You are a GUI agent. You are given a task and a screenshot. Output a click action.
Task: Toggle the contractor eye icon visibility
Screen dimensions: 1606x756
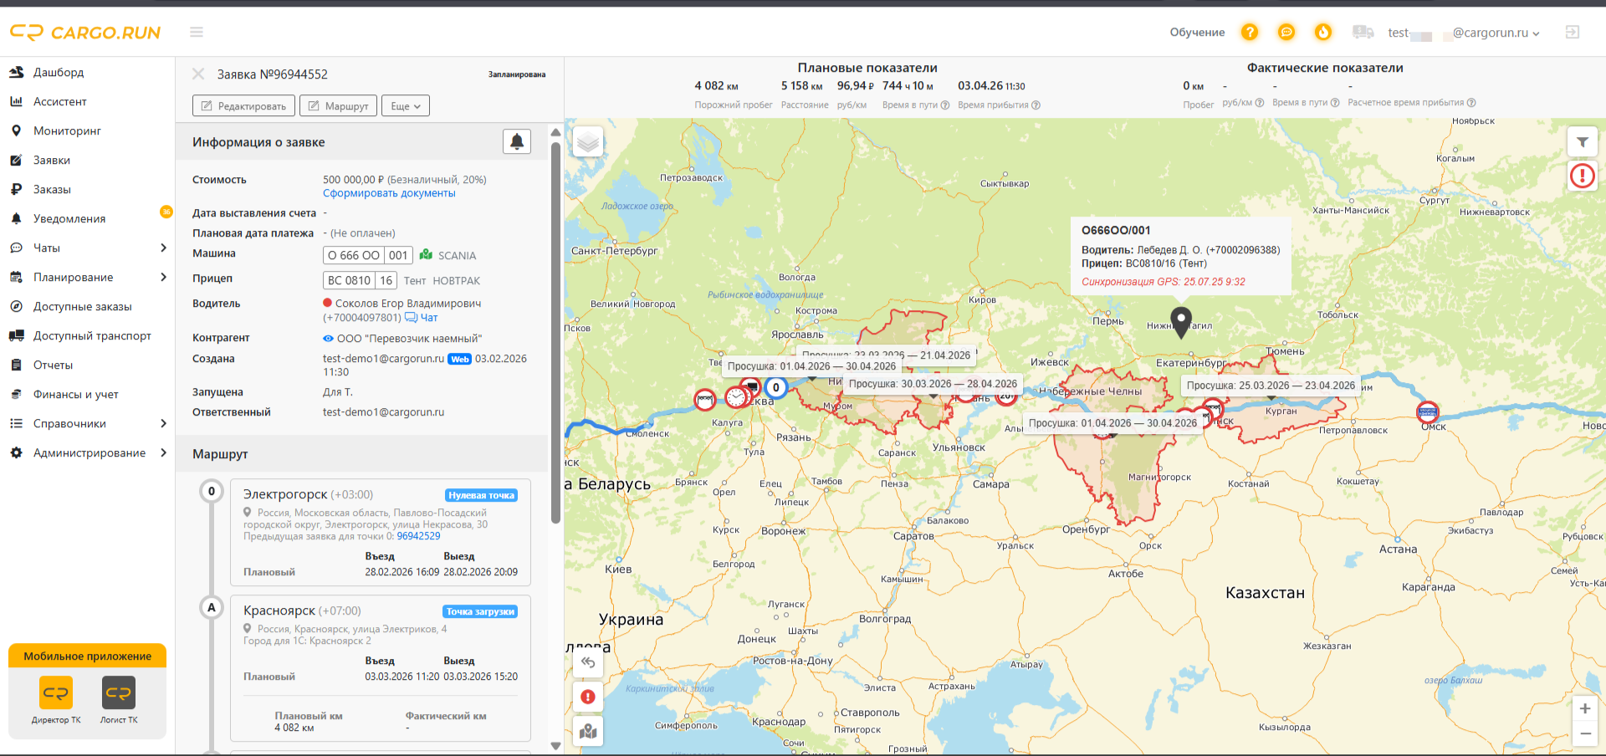pyautogui.click(x=328, y=339)
